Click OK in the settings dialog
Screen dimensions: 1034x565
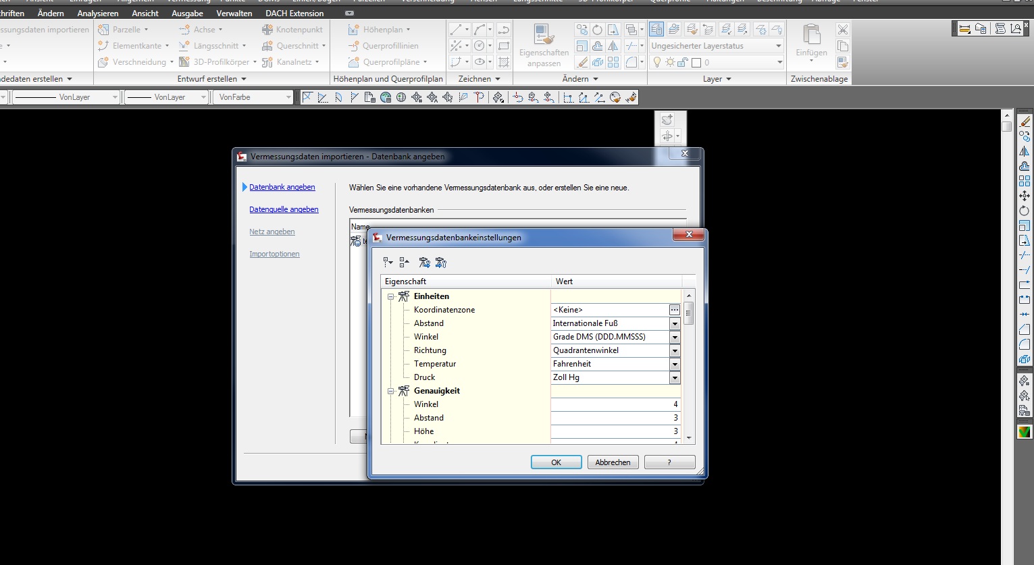[x=556, y=462]
